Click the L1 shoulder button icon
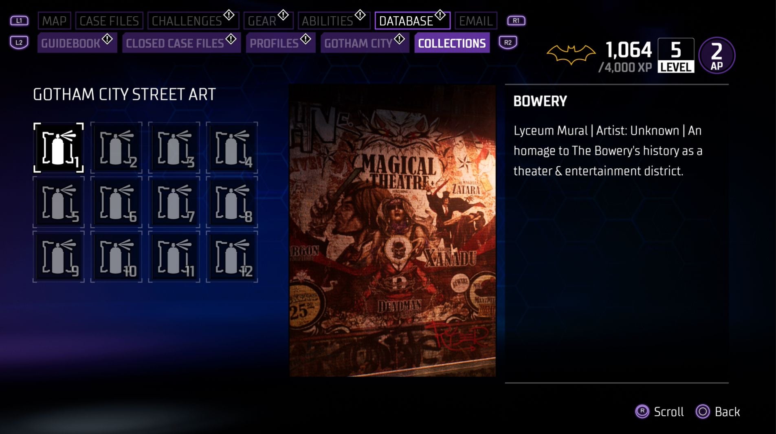The image size is (776, 434). [x=19, y=20]
